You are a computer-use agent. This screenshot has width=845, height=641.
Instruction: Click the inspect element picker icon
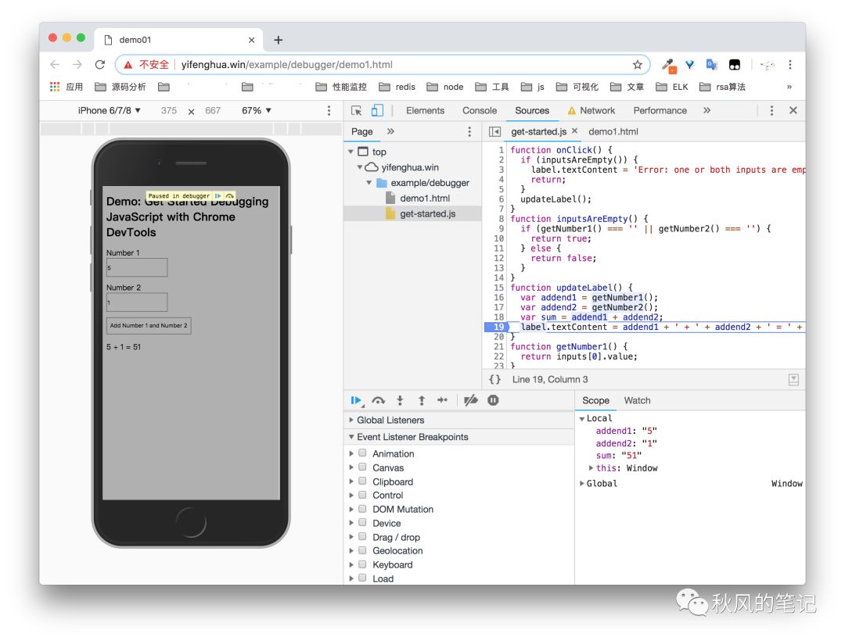click(356, 110)
